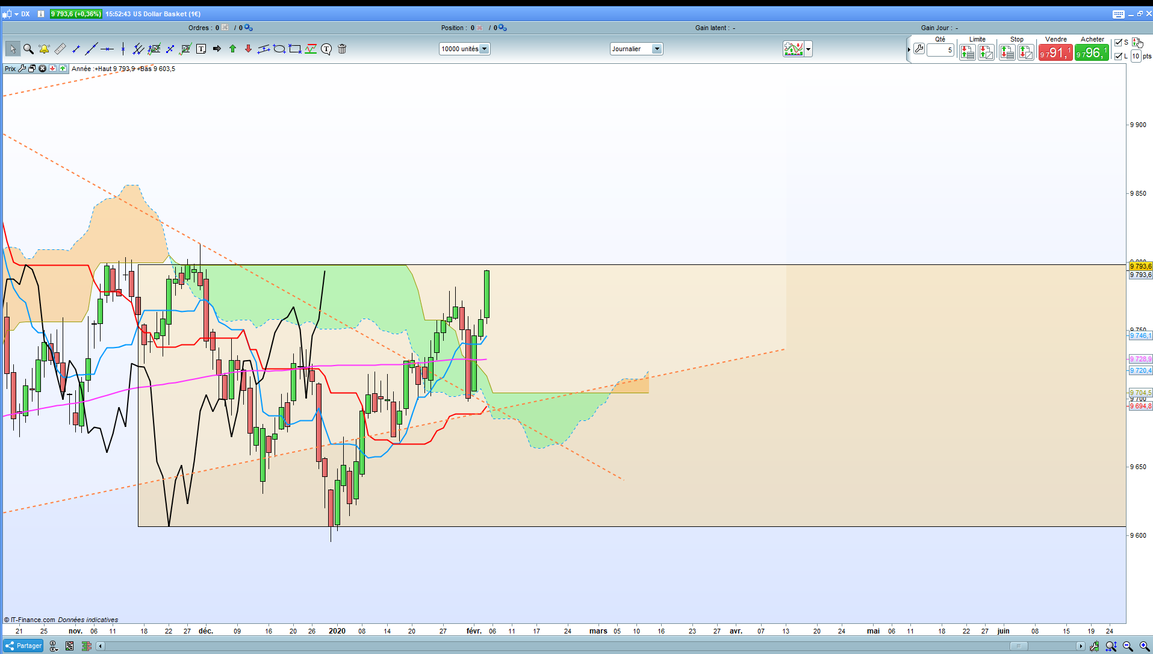Click the green Acheter price button
This screenshot has height=654, width=1153.
tap(1092, 53)
